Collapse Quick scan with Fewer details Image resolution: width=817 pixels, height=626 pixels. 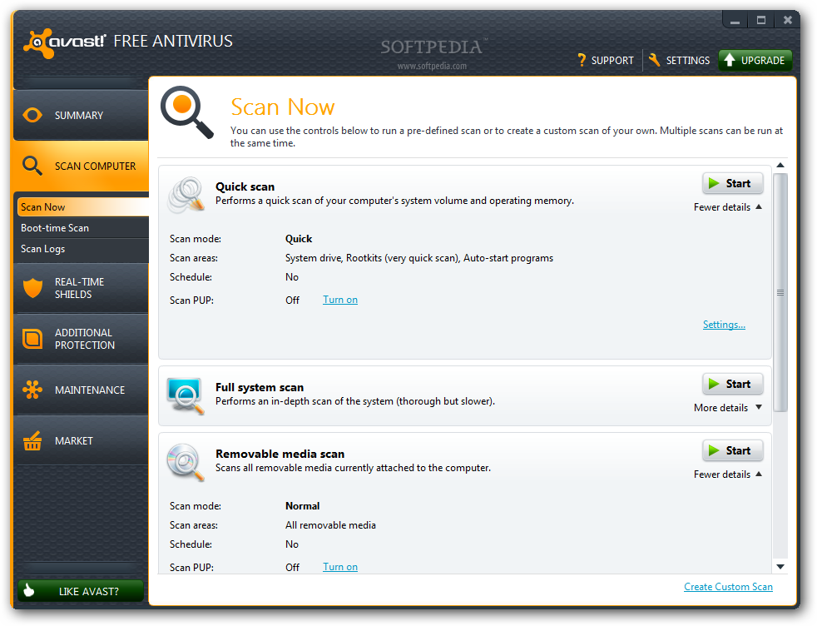click(x=727, y=207)
